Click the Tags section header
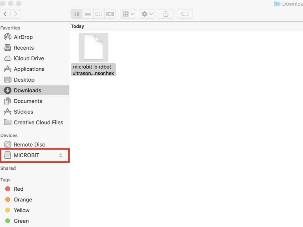This screenshot has height=227, width=303. point(5,180)
